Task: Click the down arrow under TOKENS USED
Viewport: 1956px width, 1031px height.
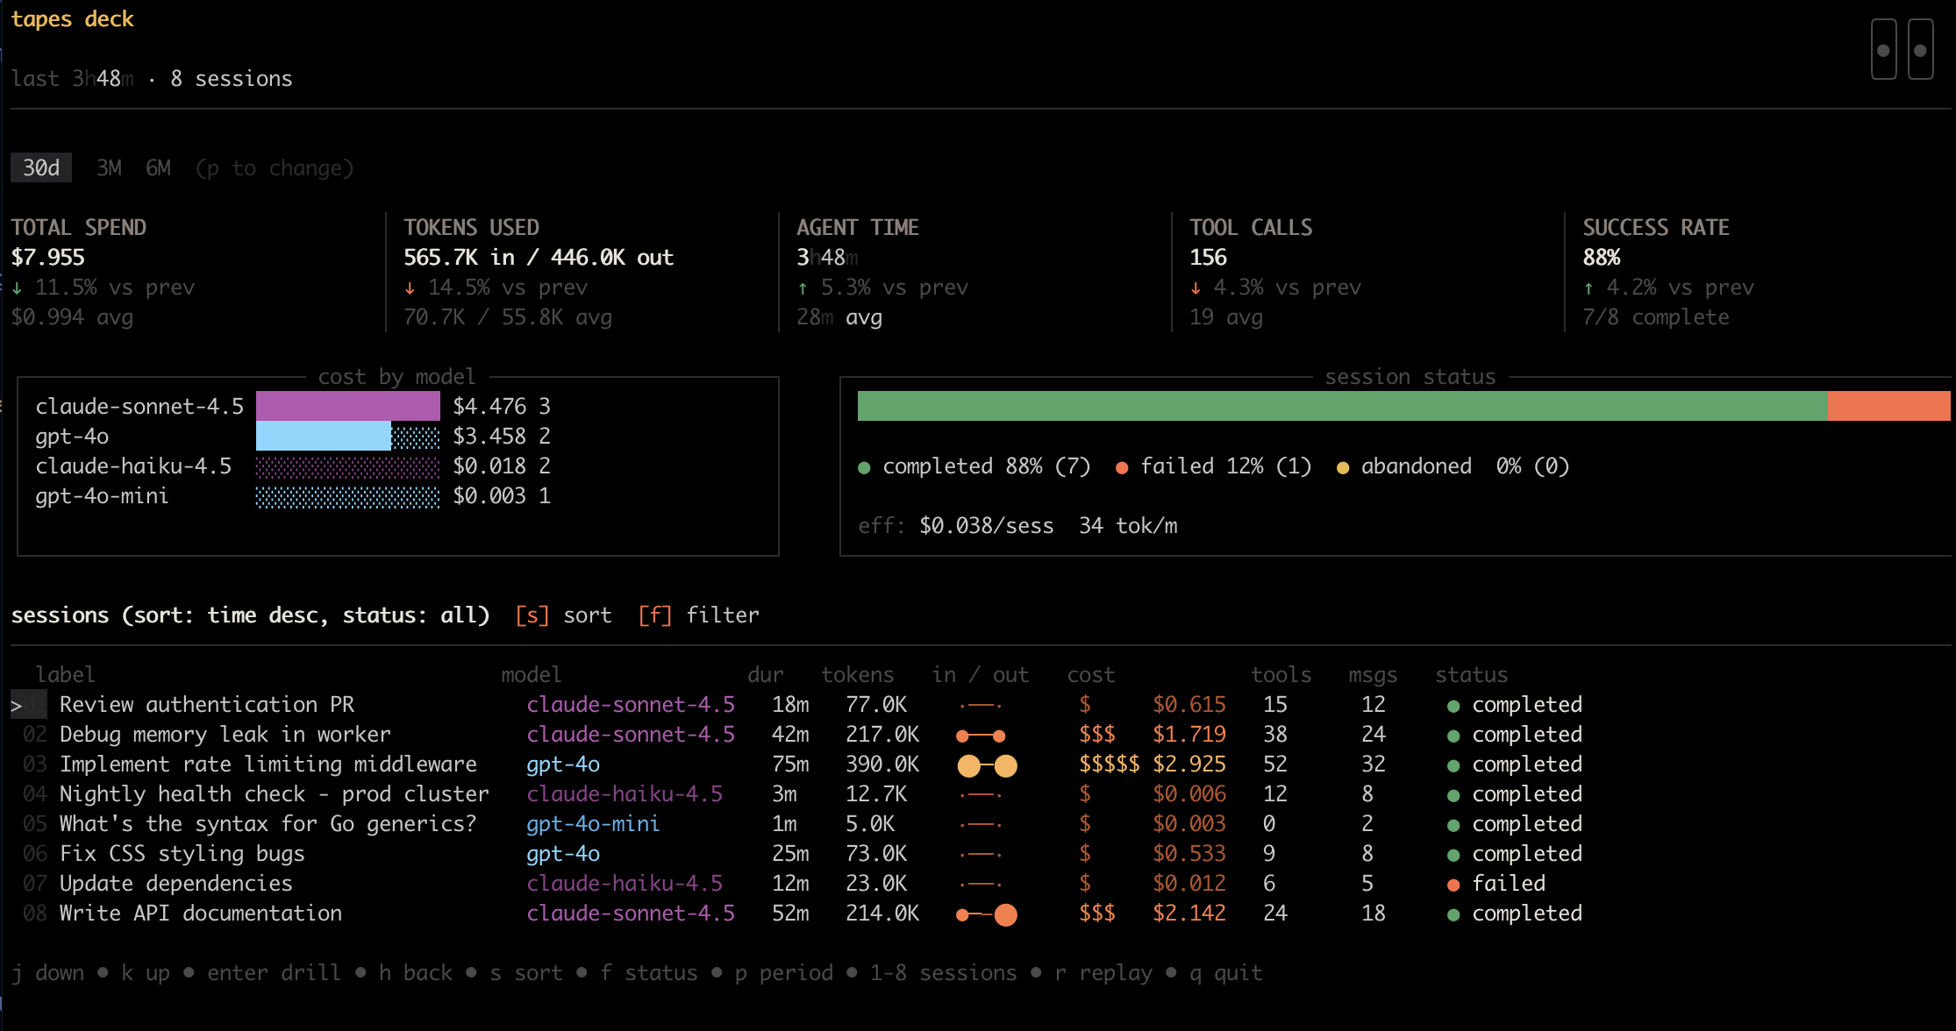Action: click(410, 288)
